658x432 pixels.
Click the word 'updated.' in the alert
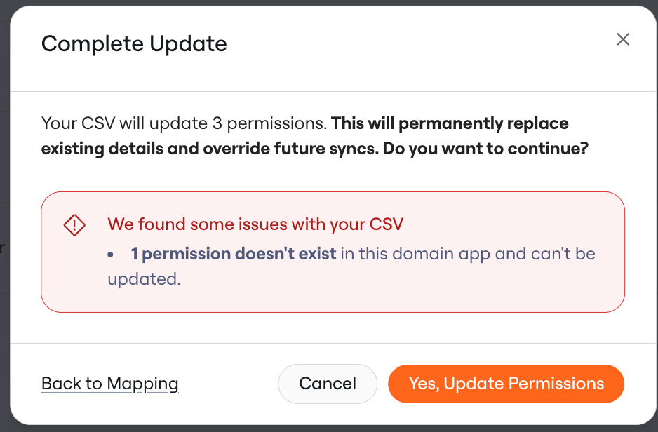coord(144,279)
